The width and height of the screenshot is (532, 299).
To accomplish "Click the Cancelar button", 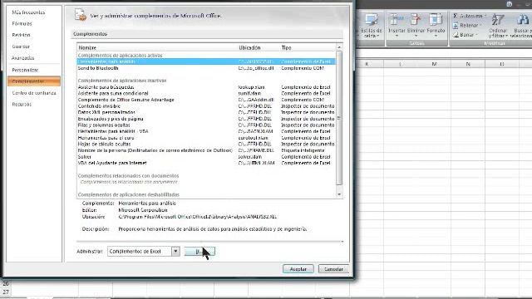I will point(333,269).
